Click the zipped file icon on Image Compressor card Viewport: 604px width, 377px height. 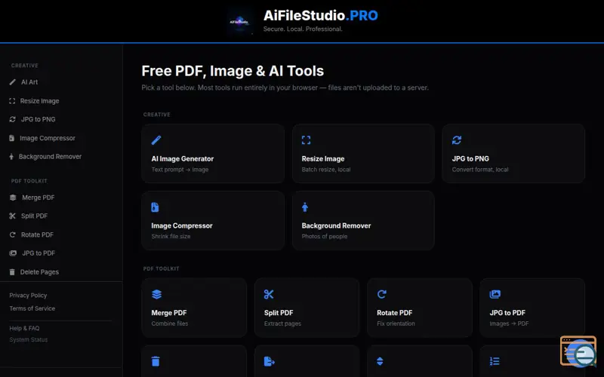pyautogui.click(x=155, y=207)
